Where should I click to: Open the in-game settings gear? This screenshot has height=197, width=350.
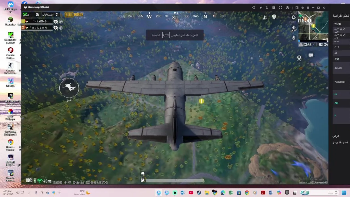tap(293, 17)
